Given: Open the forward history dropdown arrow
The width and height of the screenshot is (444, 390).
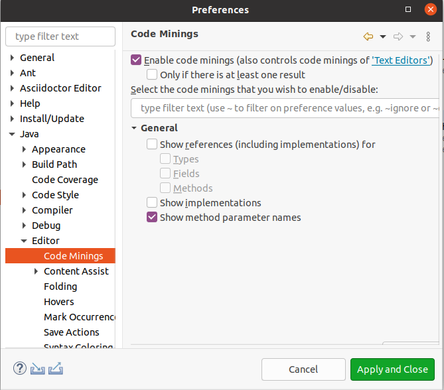Looking at the screenshot, I should click(413, 36).
